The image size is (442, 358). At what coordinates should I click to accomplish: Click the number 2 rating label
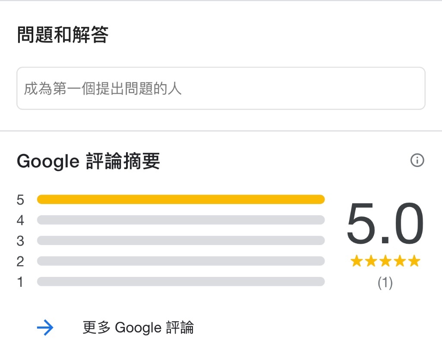coord(20,261)
